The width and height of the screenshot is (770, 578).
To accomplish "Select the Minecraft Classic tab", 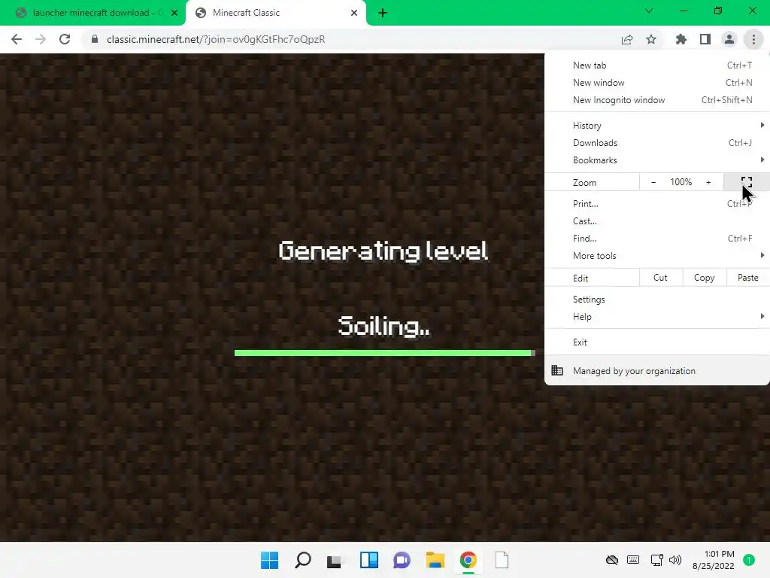I will (x=275, y=13).
